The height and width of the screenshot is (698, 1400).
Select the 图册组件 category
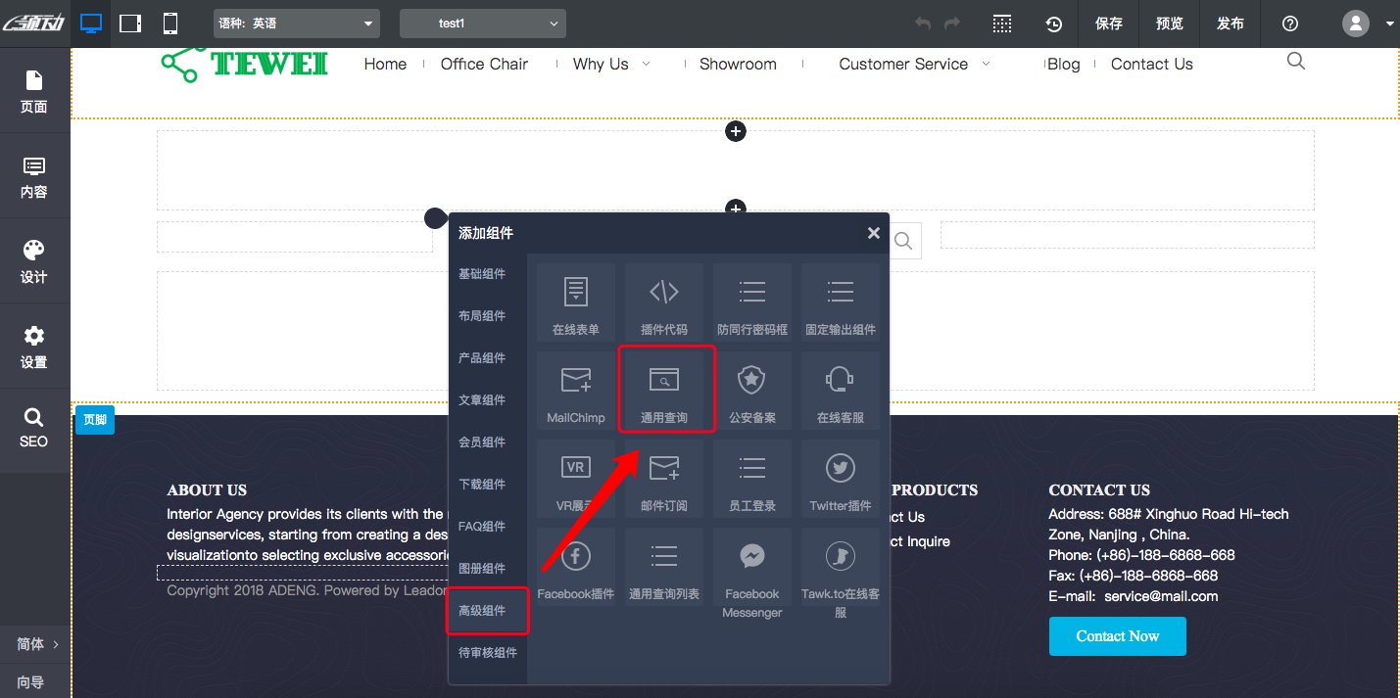[486, 568]
